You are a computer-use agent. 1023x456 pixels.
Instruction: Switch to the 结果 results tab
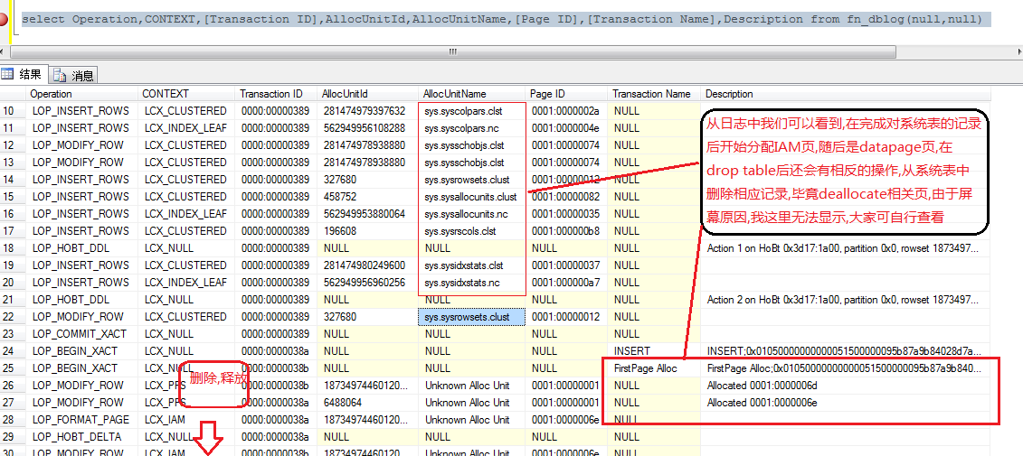click(x=24, y=74)
